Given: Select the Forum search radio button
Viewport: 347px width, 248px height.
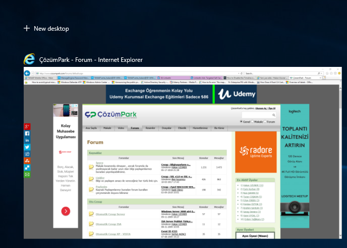Looking at the screenshot, I should point(265,122).
